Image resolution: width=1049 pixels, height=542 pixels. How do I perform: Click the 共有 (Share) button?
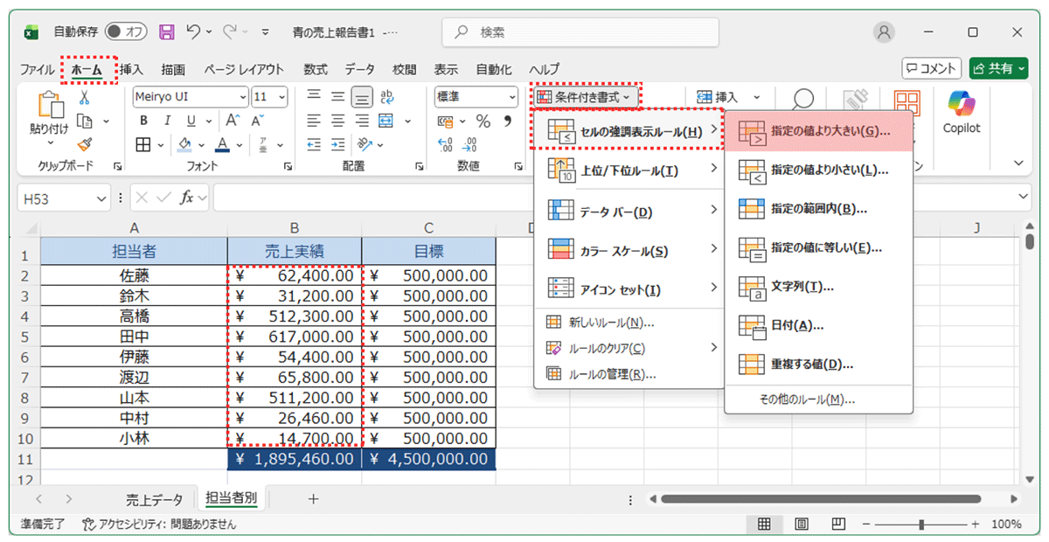[x=997, y=69]
